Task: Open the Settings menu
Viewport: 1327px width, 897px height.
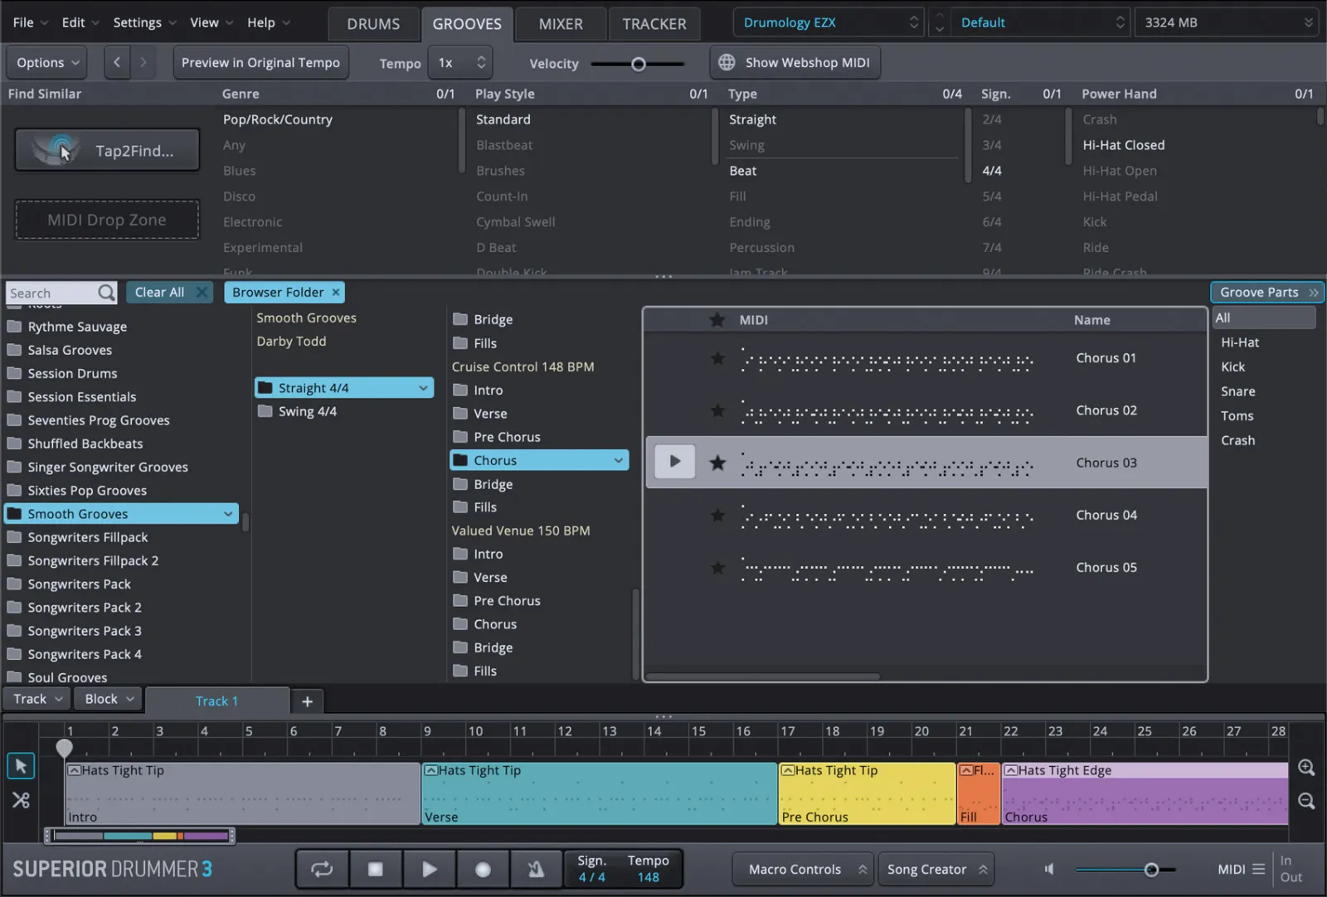Action: [x=144, y=22]
